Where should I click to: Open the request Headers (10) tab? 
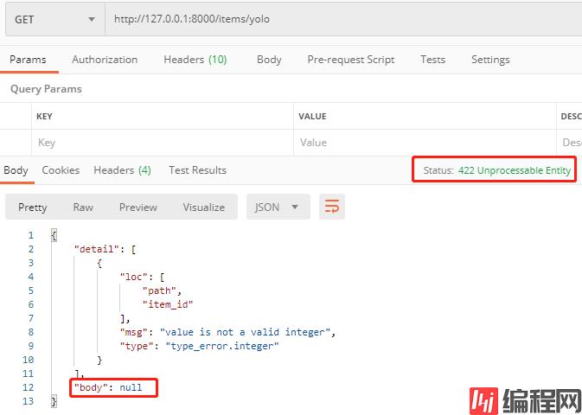tap(195, 60)
